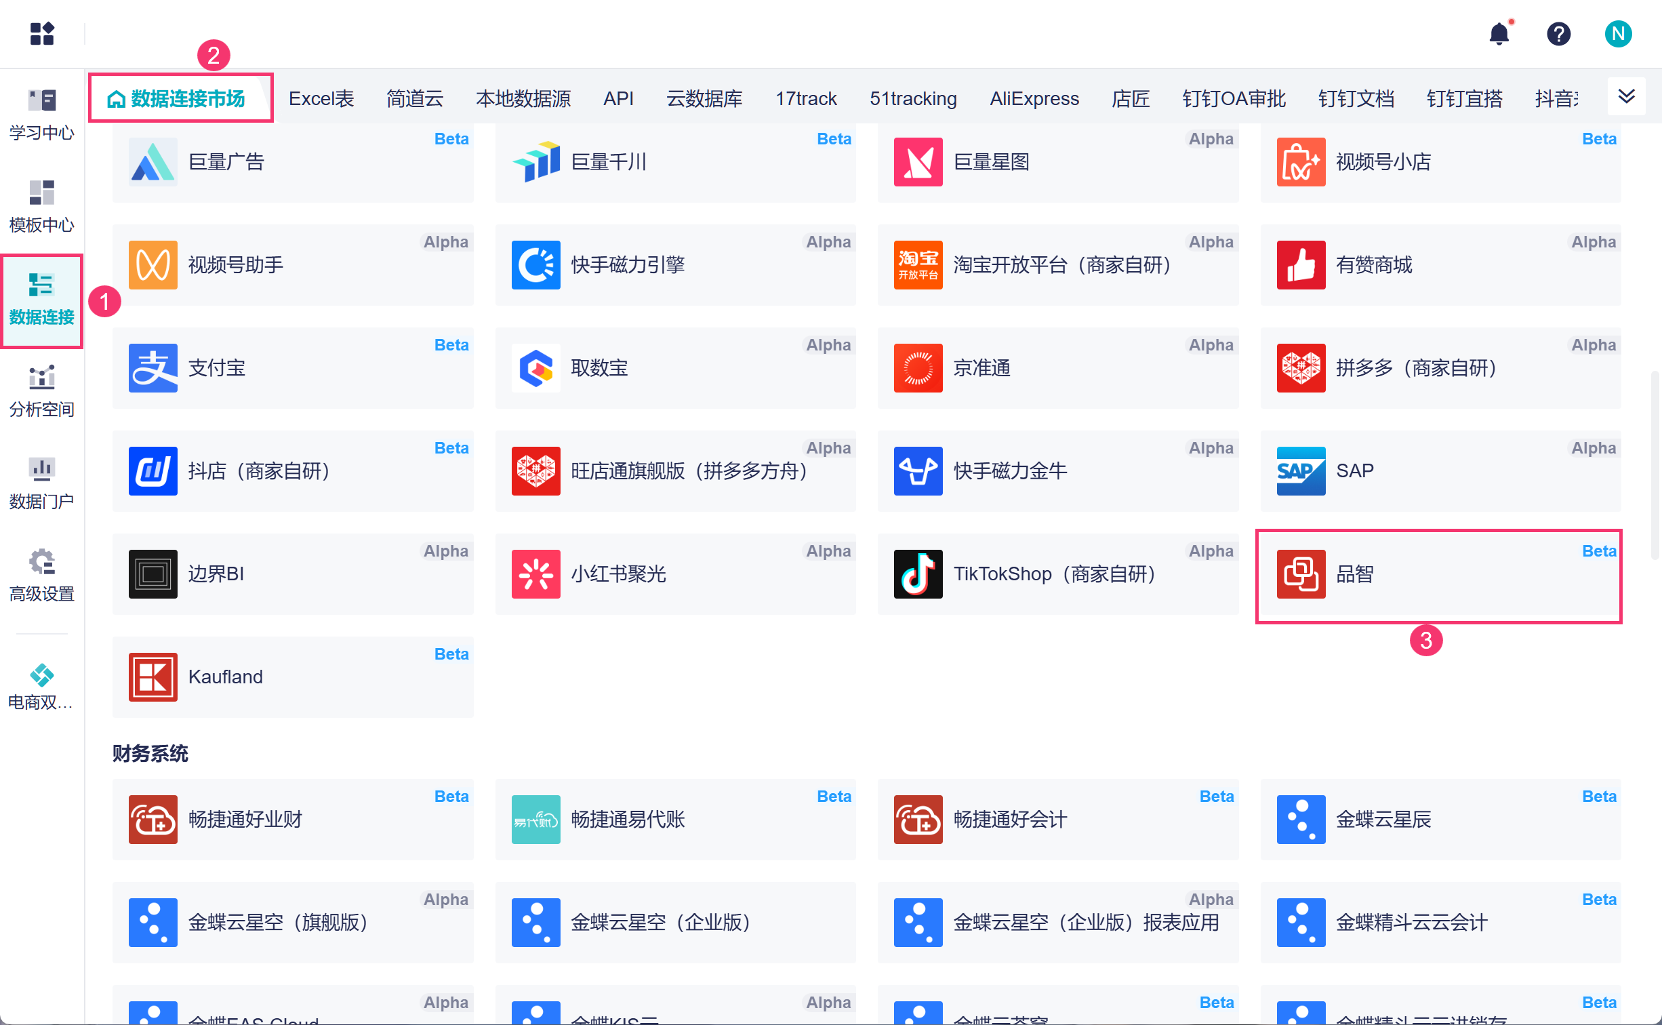Open the 钉钉直搭 tab
This screenshot has height=1025, width=1662.
[x=1464, y=99]
